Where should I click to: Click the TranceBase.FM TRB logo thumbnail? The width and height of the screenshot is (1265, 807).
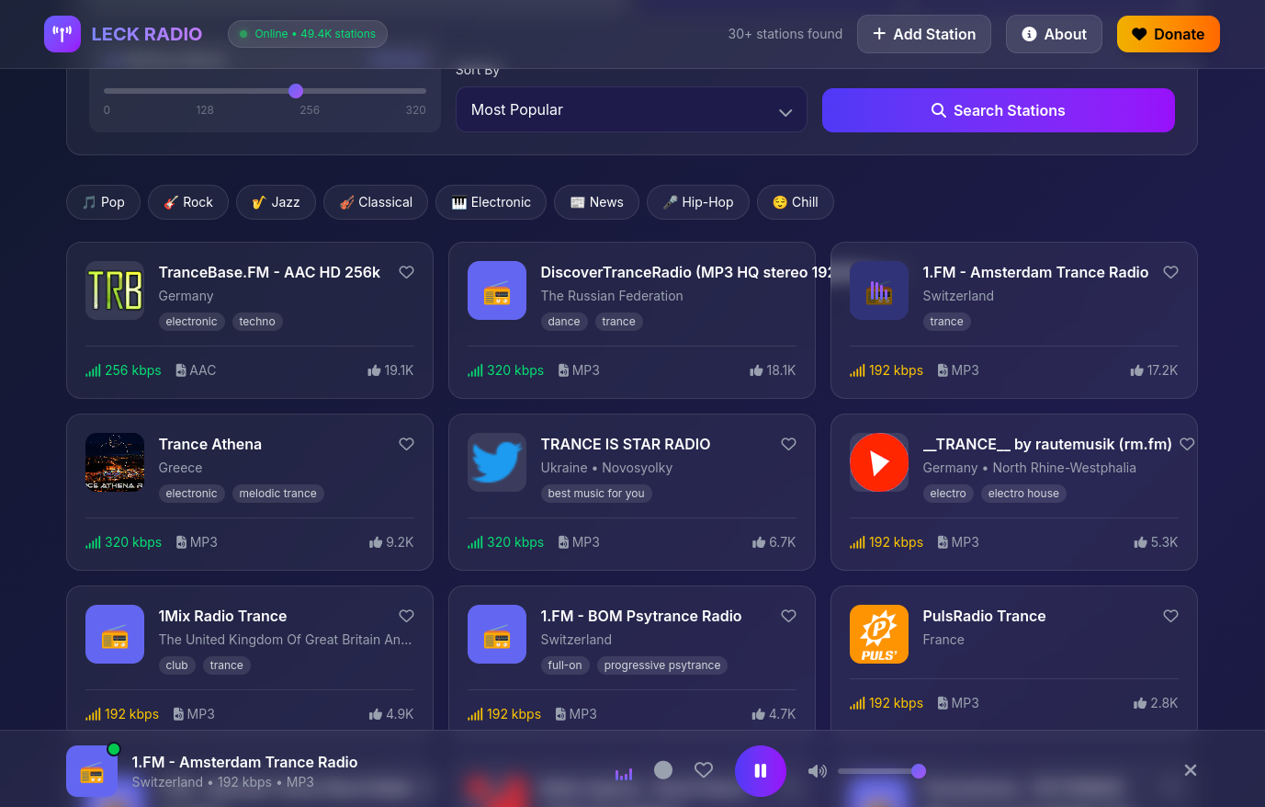tap(115, 290)
